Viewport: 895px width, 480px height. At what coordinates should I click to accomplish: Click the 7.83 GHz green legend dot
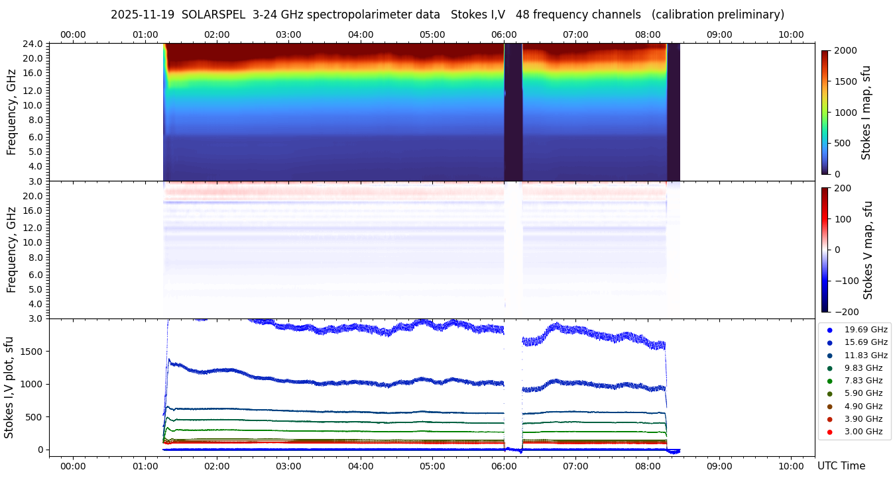tap(829, 381)
